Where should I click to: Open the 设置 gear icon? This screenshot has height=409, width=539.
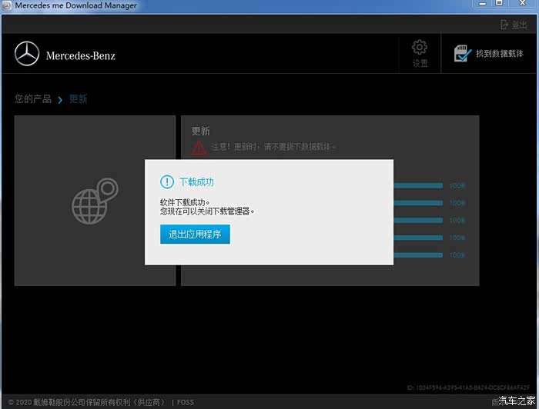(x=420, y=48)
